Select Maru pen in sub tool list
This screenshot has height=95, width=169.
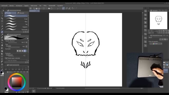click(16, 22)
